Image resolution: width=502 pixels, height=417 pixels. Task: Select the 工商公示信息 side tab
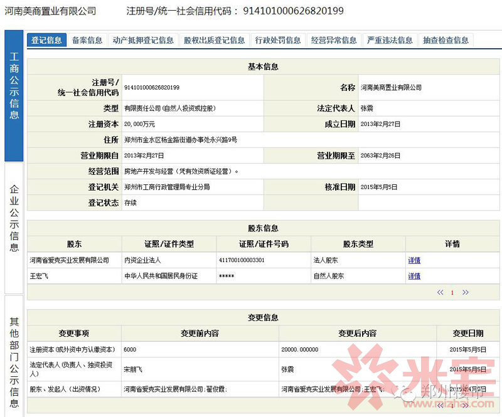pyautogui.click(x=14, y=96)
